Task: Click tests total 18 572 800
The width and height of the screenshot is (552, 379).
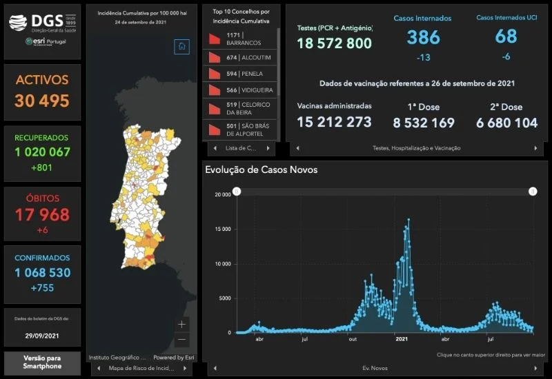Action: click(334, 43)
